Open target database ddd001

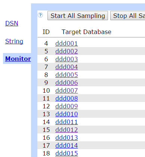[x=67, y=43]
